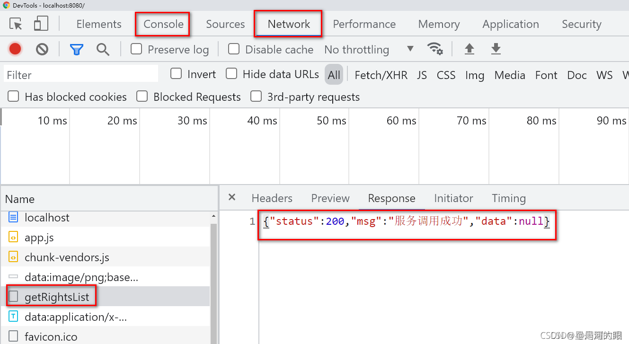This screenshot has width=629, height=344.
Task: Switch to the Console panel
Action: [163, 24]
